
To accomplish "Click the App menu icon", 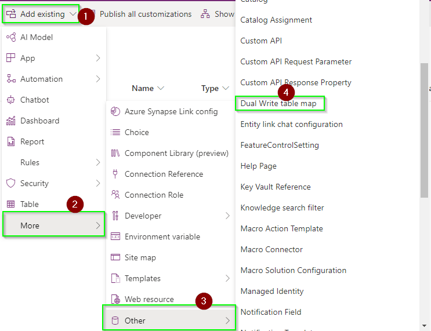I will 10,58.
